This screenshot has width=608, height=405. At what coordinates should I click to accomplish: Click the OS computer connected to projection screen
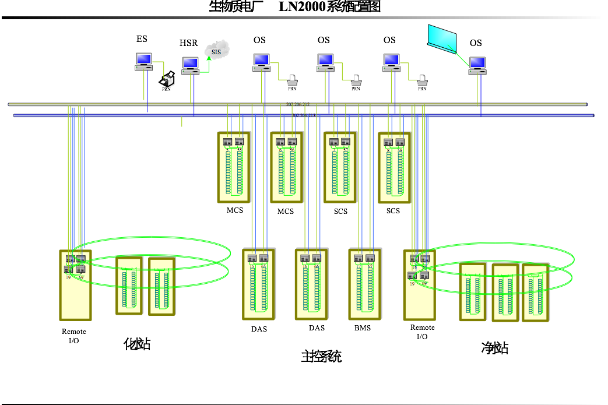(477, 65)
